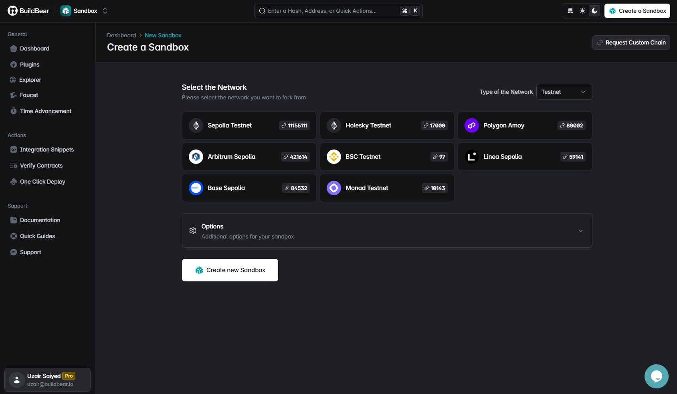Viewport: 677px width, 394px height.
Task: Click the Request Custom Chain link icon
Action: pos(600,42)
